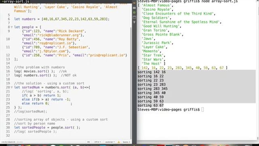Select the array-sort.js file tab
The height and width of the screenshot is (146, 259).
[x=16, y=2]
